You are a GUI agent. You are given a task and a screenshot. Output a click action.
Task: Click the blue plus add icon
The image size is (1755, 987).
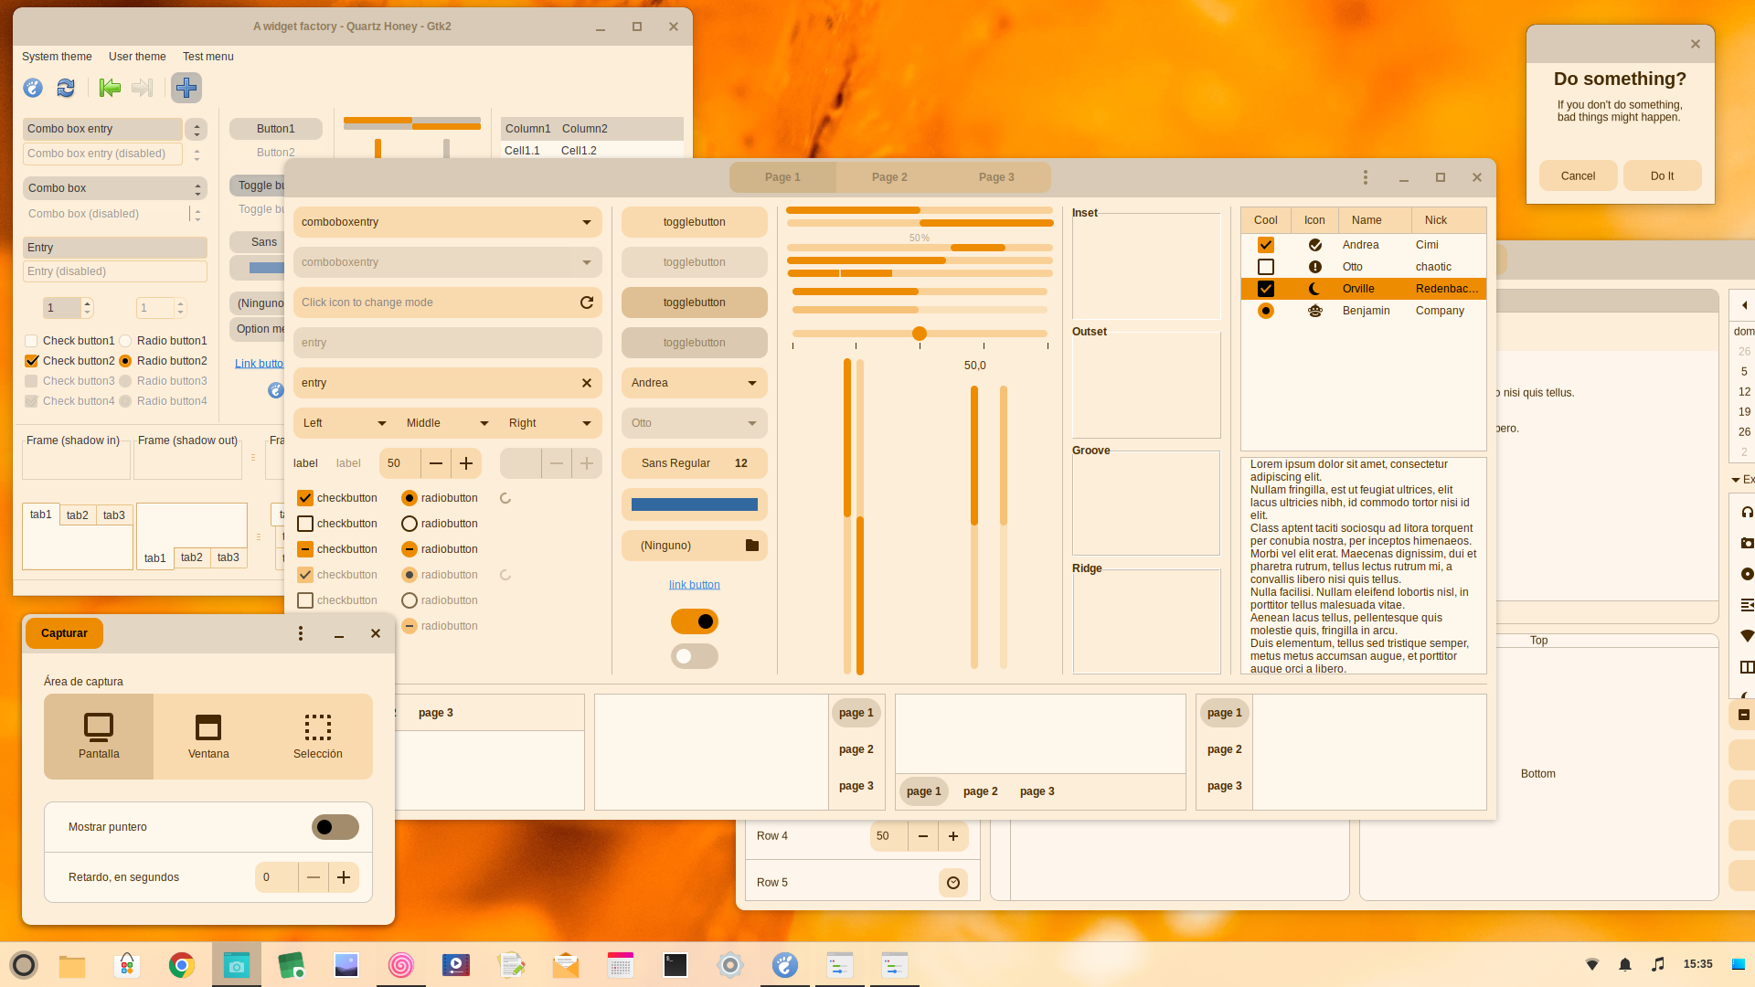[186, 88]
